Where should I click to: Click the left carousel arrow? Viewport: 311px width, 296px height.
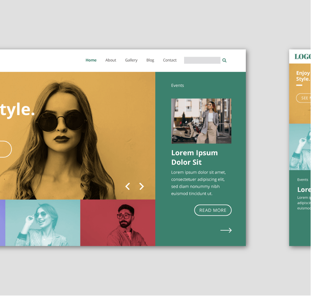127,186
